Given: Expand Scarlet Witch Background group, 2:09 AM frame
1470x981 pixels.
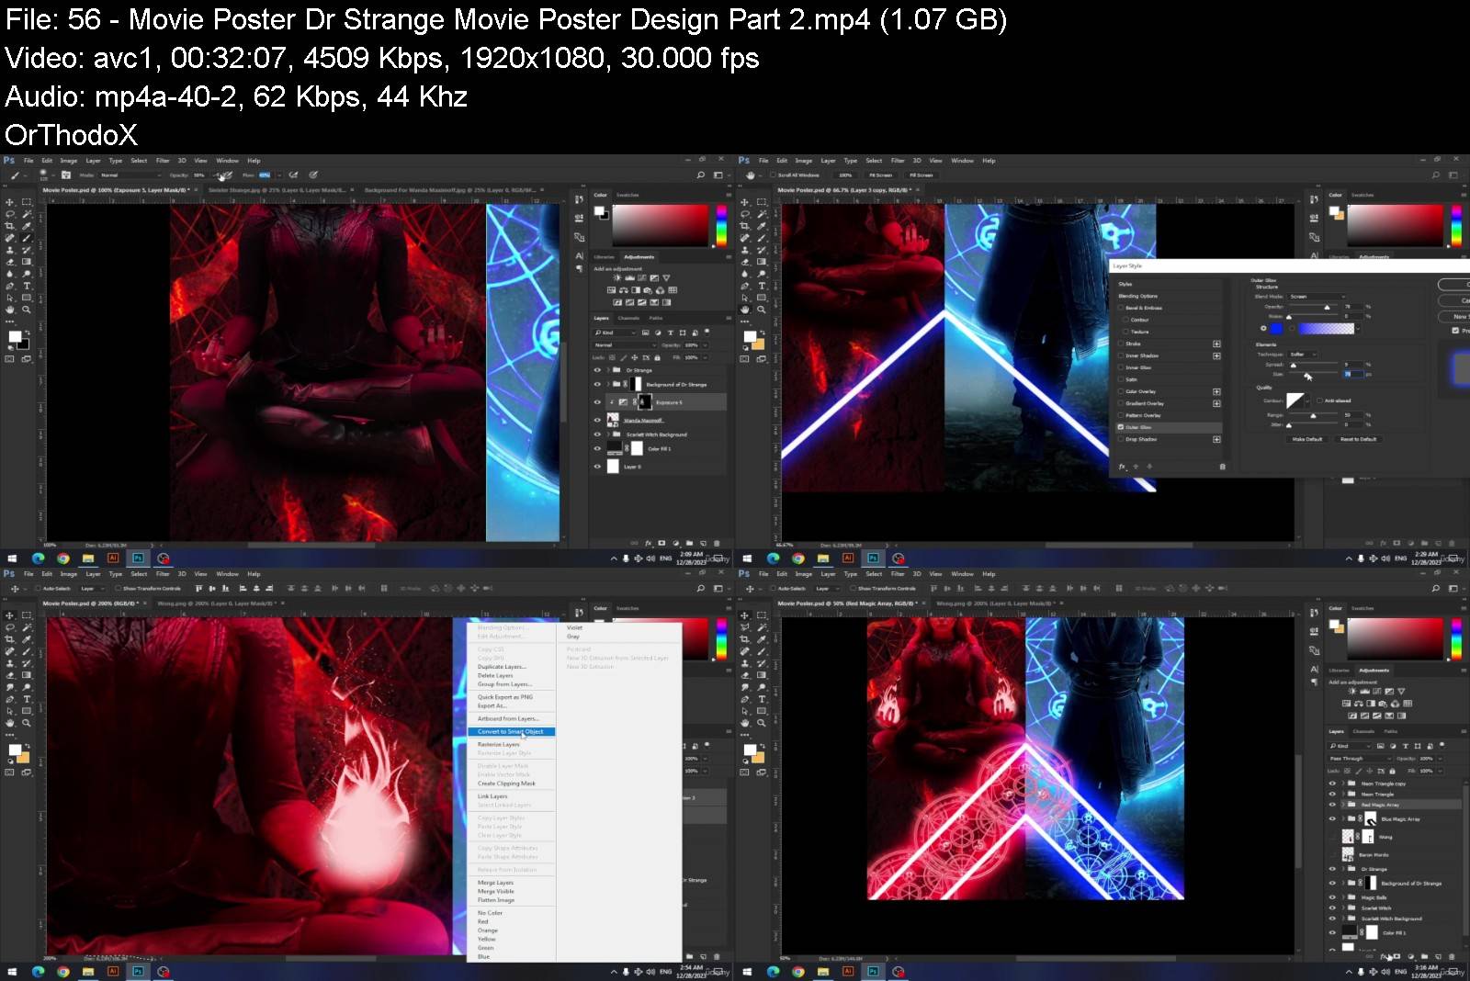Looking at the screenshot, I should [x=607, y=434].
